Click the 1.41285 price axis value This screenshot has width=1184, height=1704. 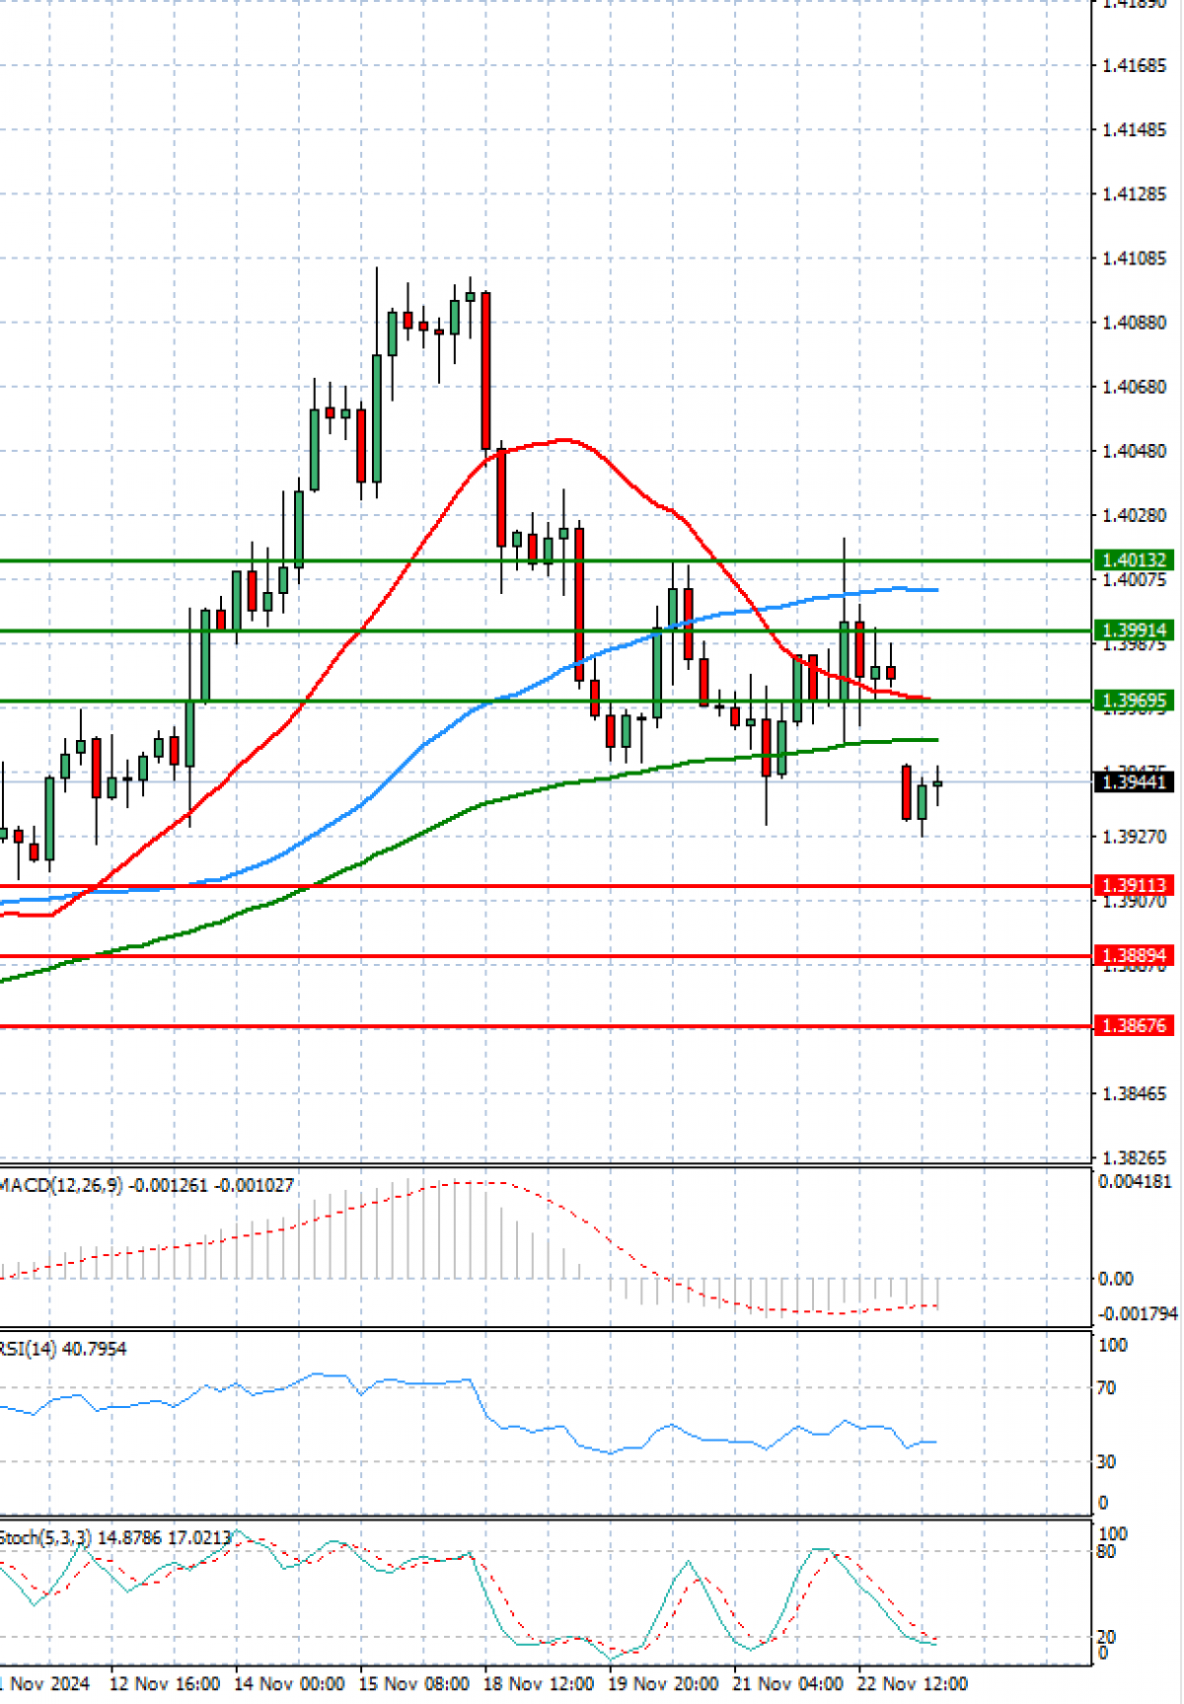1134,194
